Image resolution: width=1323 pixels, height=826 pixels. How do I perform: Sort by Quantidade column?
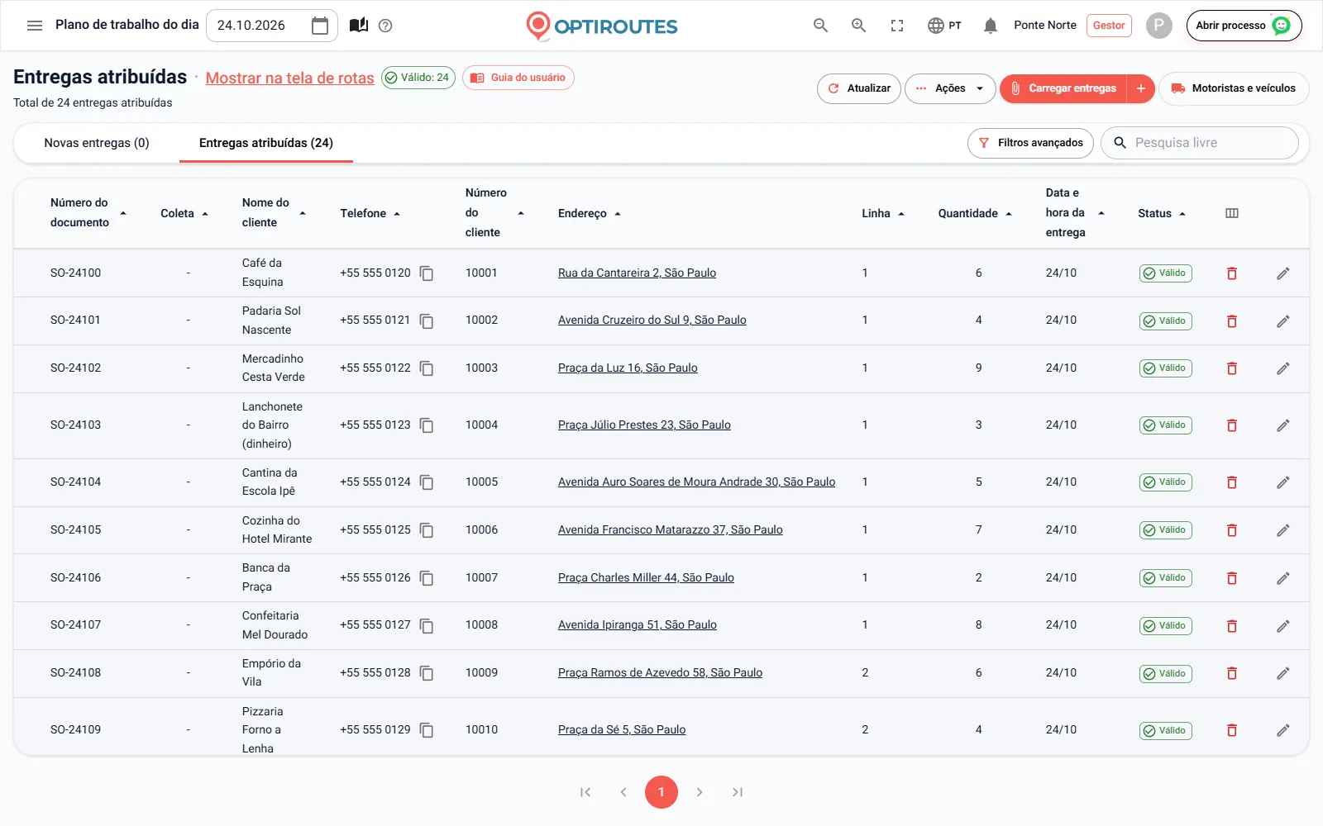tap(975, 213)
